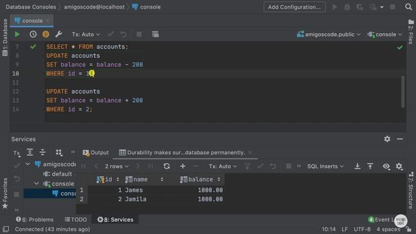
Task: Click the 4 spaces indent status item
Action: tap(388, 229)
